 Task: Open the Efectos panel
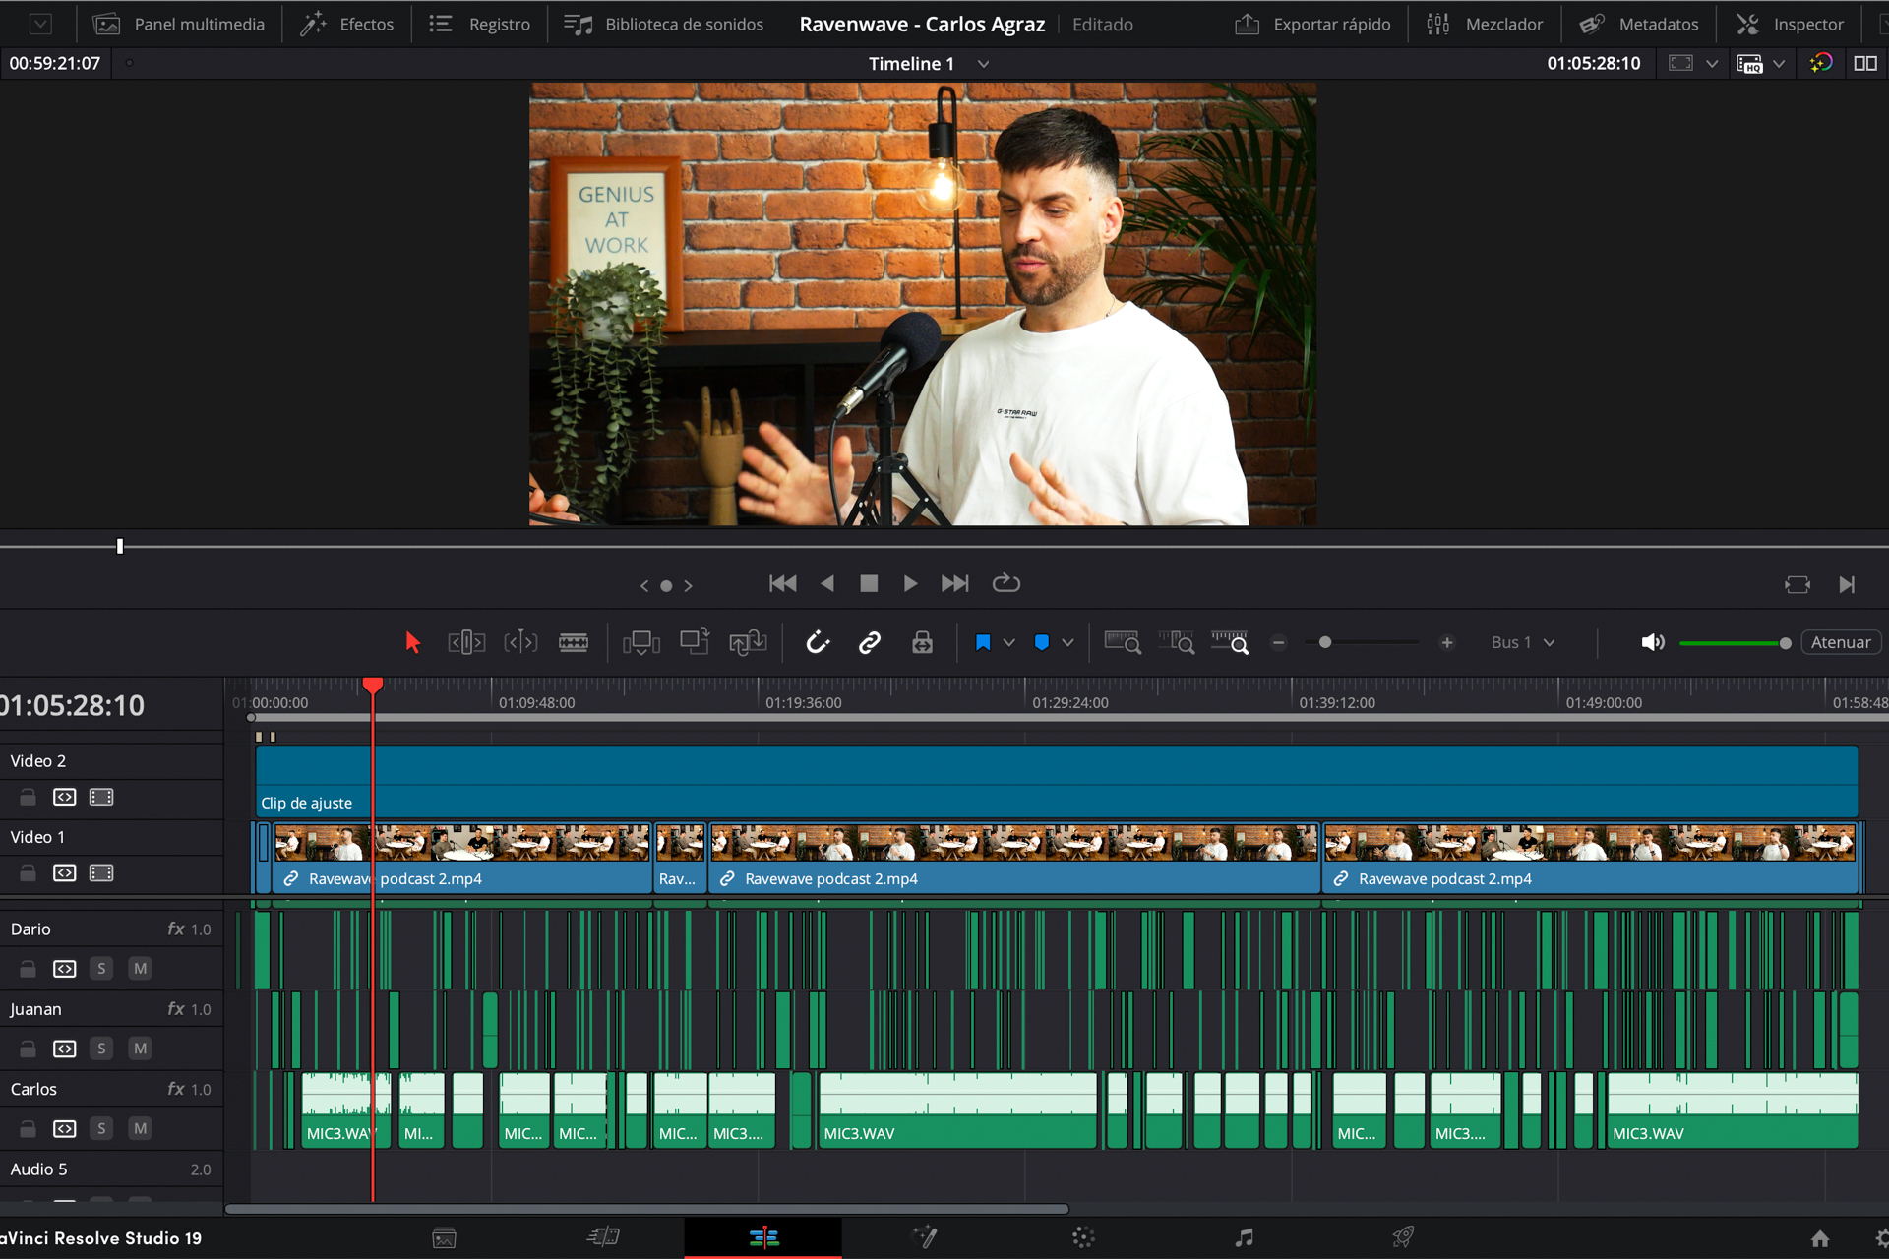click(x=347, y=24)
